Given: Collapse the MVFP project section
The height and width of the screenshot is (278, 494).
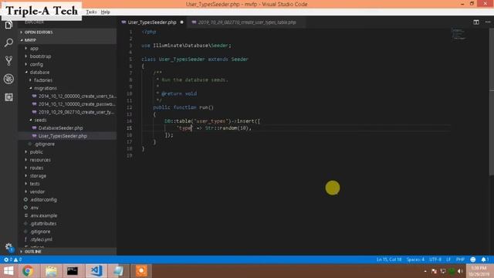Looking at the screenshot, I should point(67,40).
